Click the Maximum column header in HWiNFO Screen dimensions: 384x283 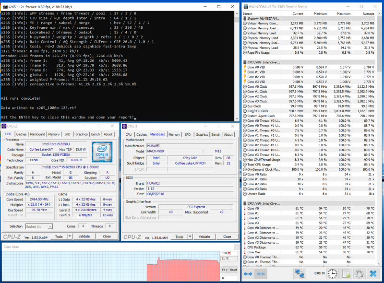pyautogui.click(x=344, y=14)
